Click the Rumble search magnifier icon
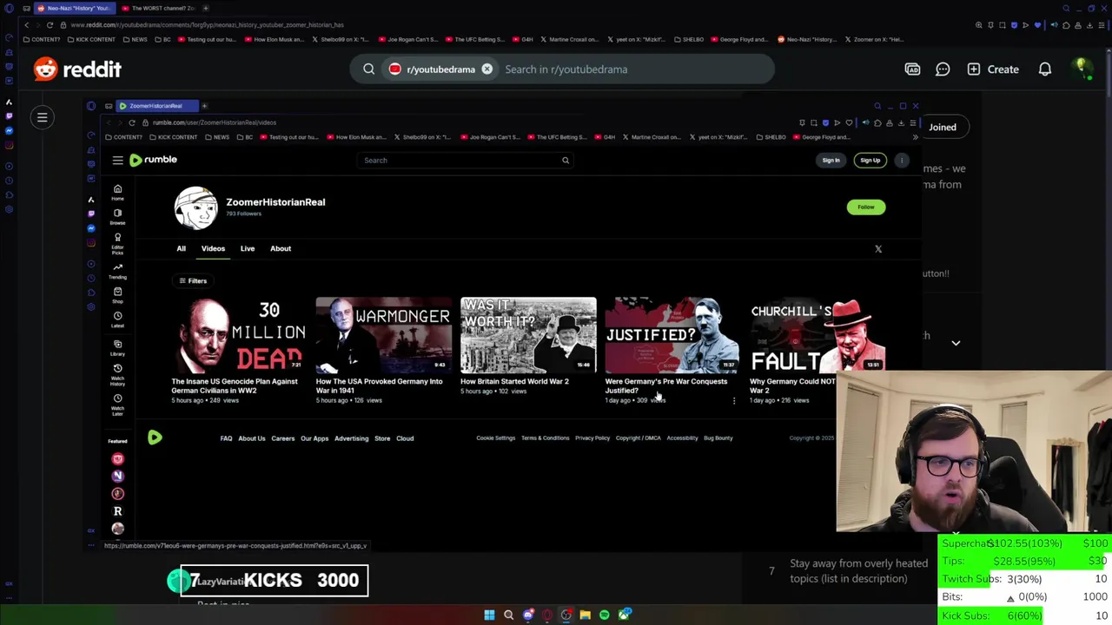Image resolution: width=1112 pixels, height=625 pixels. 566,160
